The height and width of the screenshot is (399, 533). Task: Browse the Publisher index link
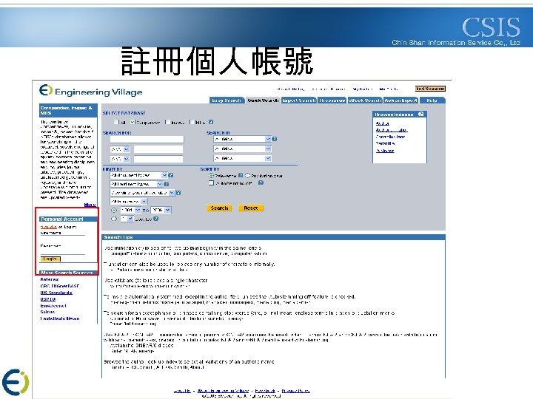pos(385,151)
